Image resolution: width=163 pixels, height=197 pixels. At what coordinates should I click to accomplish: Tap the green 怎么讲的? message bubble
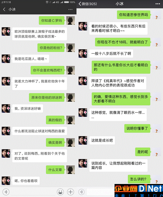[x=139, y=179]
